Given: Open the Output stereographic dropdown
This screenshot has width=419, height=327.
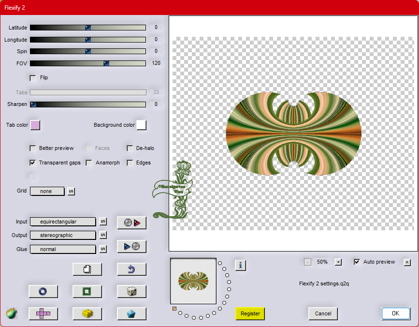Looking at the screenshot, I should coord(63,235).
